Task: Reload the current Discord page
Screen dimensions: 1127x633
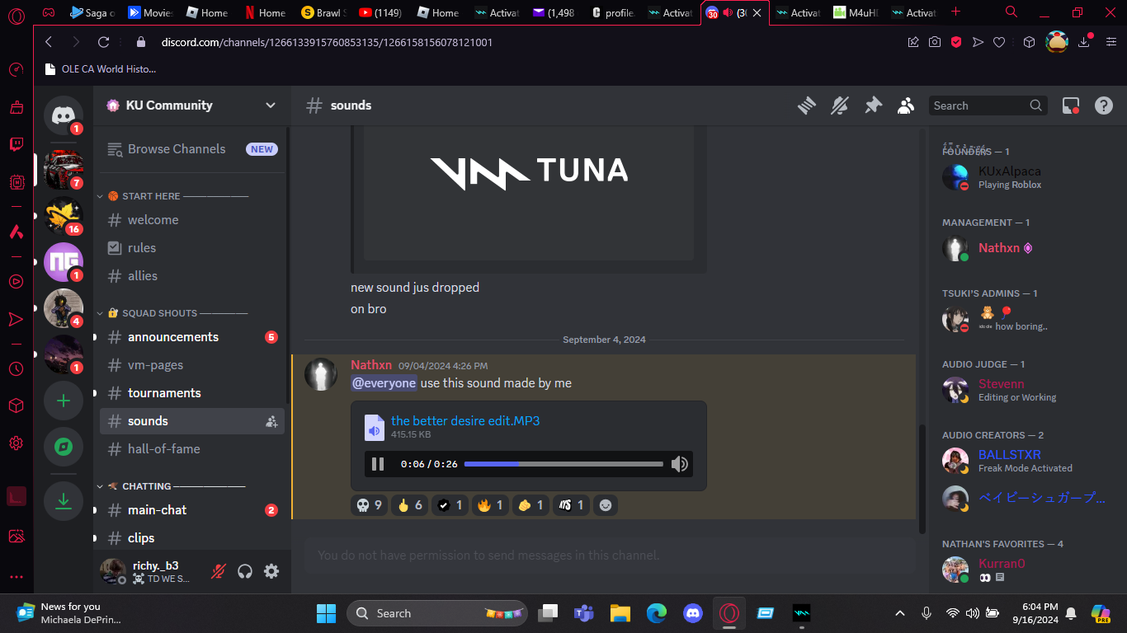Action: [103, 42]
